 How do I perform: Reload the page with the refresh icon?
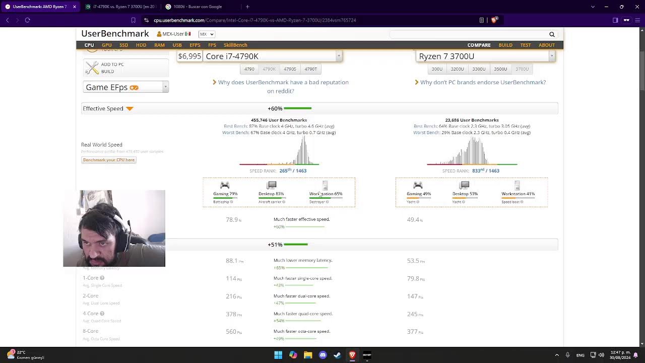point(27,20)
